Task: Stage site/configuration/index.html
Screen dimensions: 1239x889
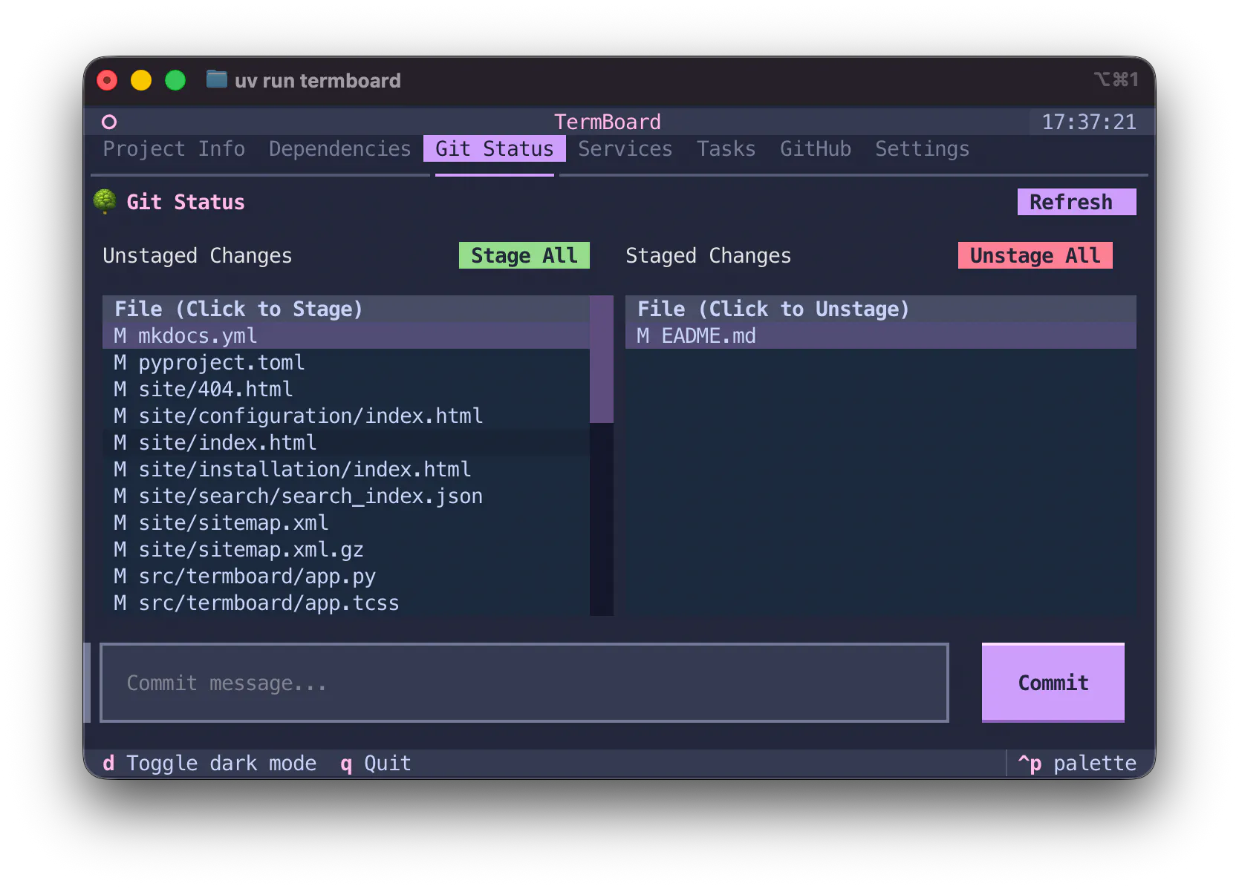Action: pos(346,416)
